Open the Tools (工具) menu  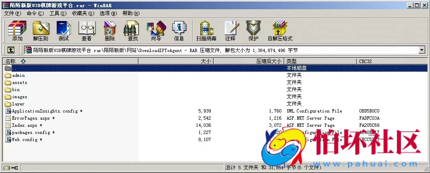(58, 13)
